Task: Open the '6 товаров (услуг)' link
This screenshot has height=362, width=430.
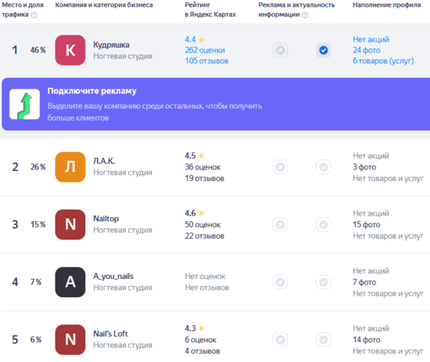Action: click(383, 61)
